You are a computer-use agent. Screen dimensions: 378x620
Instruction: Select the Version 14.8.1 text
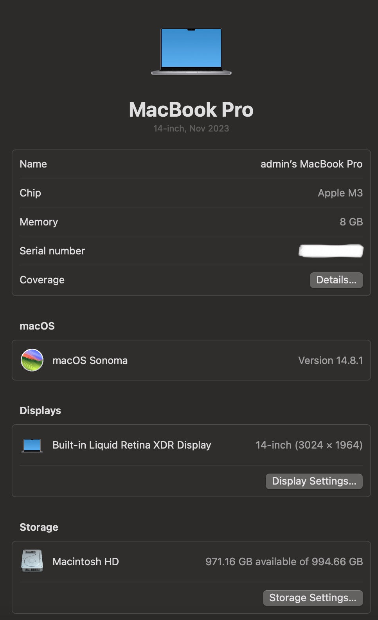point(330,360)
